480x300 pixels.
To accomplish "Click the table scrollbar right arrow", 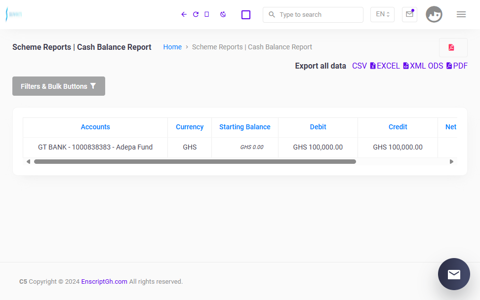I will click(451, 161).
